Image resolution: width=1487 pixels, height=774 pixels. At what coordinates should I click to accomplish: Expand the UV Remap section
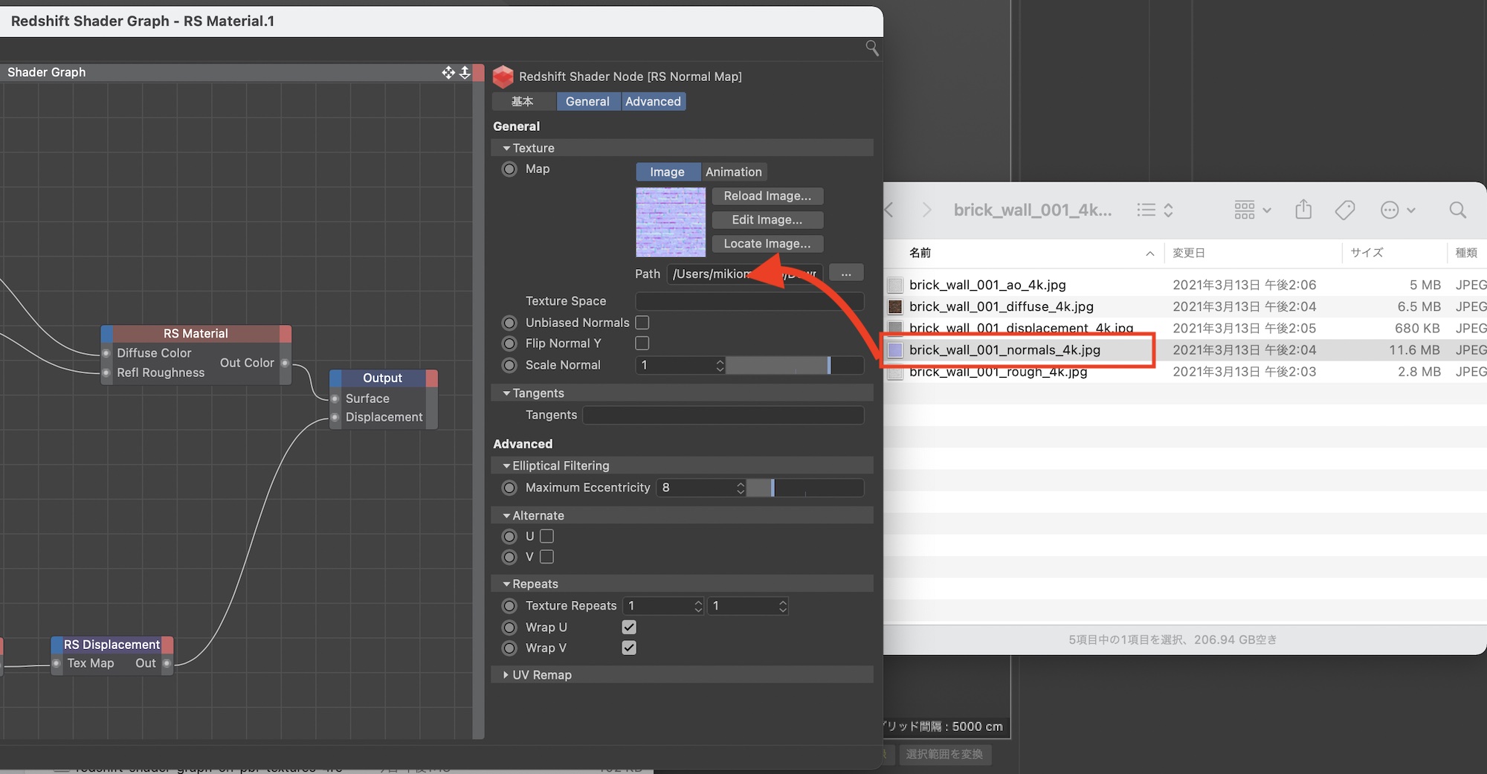(541, 675)
